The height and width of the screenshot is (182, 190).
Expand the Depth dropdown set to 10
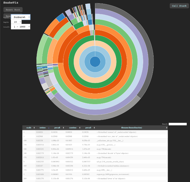tap(16, 22)
